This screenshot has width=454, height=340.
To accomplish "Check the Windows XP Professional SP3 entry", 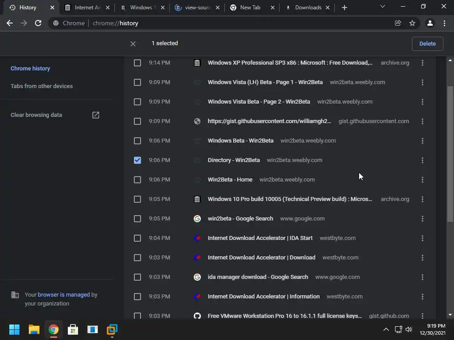I will coord(137,63).
